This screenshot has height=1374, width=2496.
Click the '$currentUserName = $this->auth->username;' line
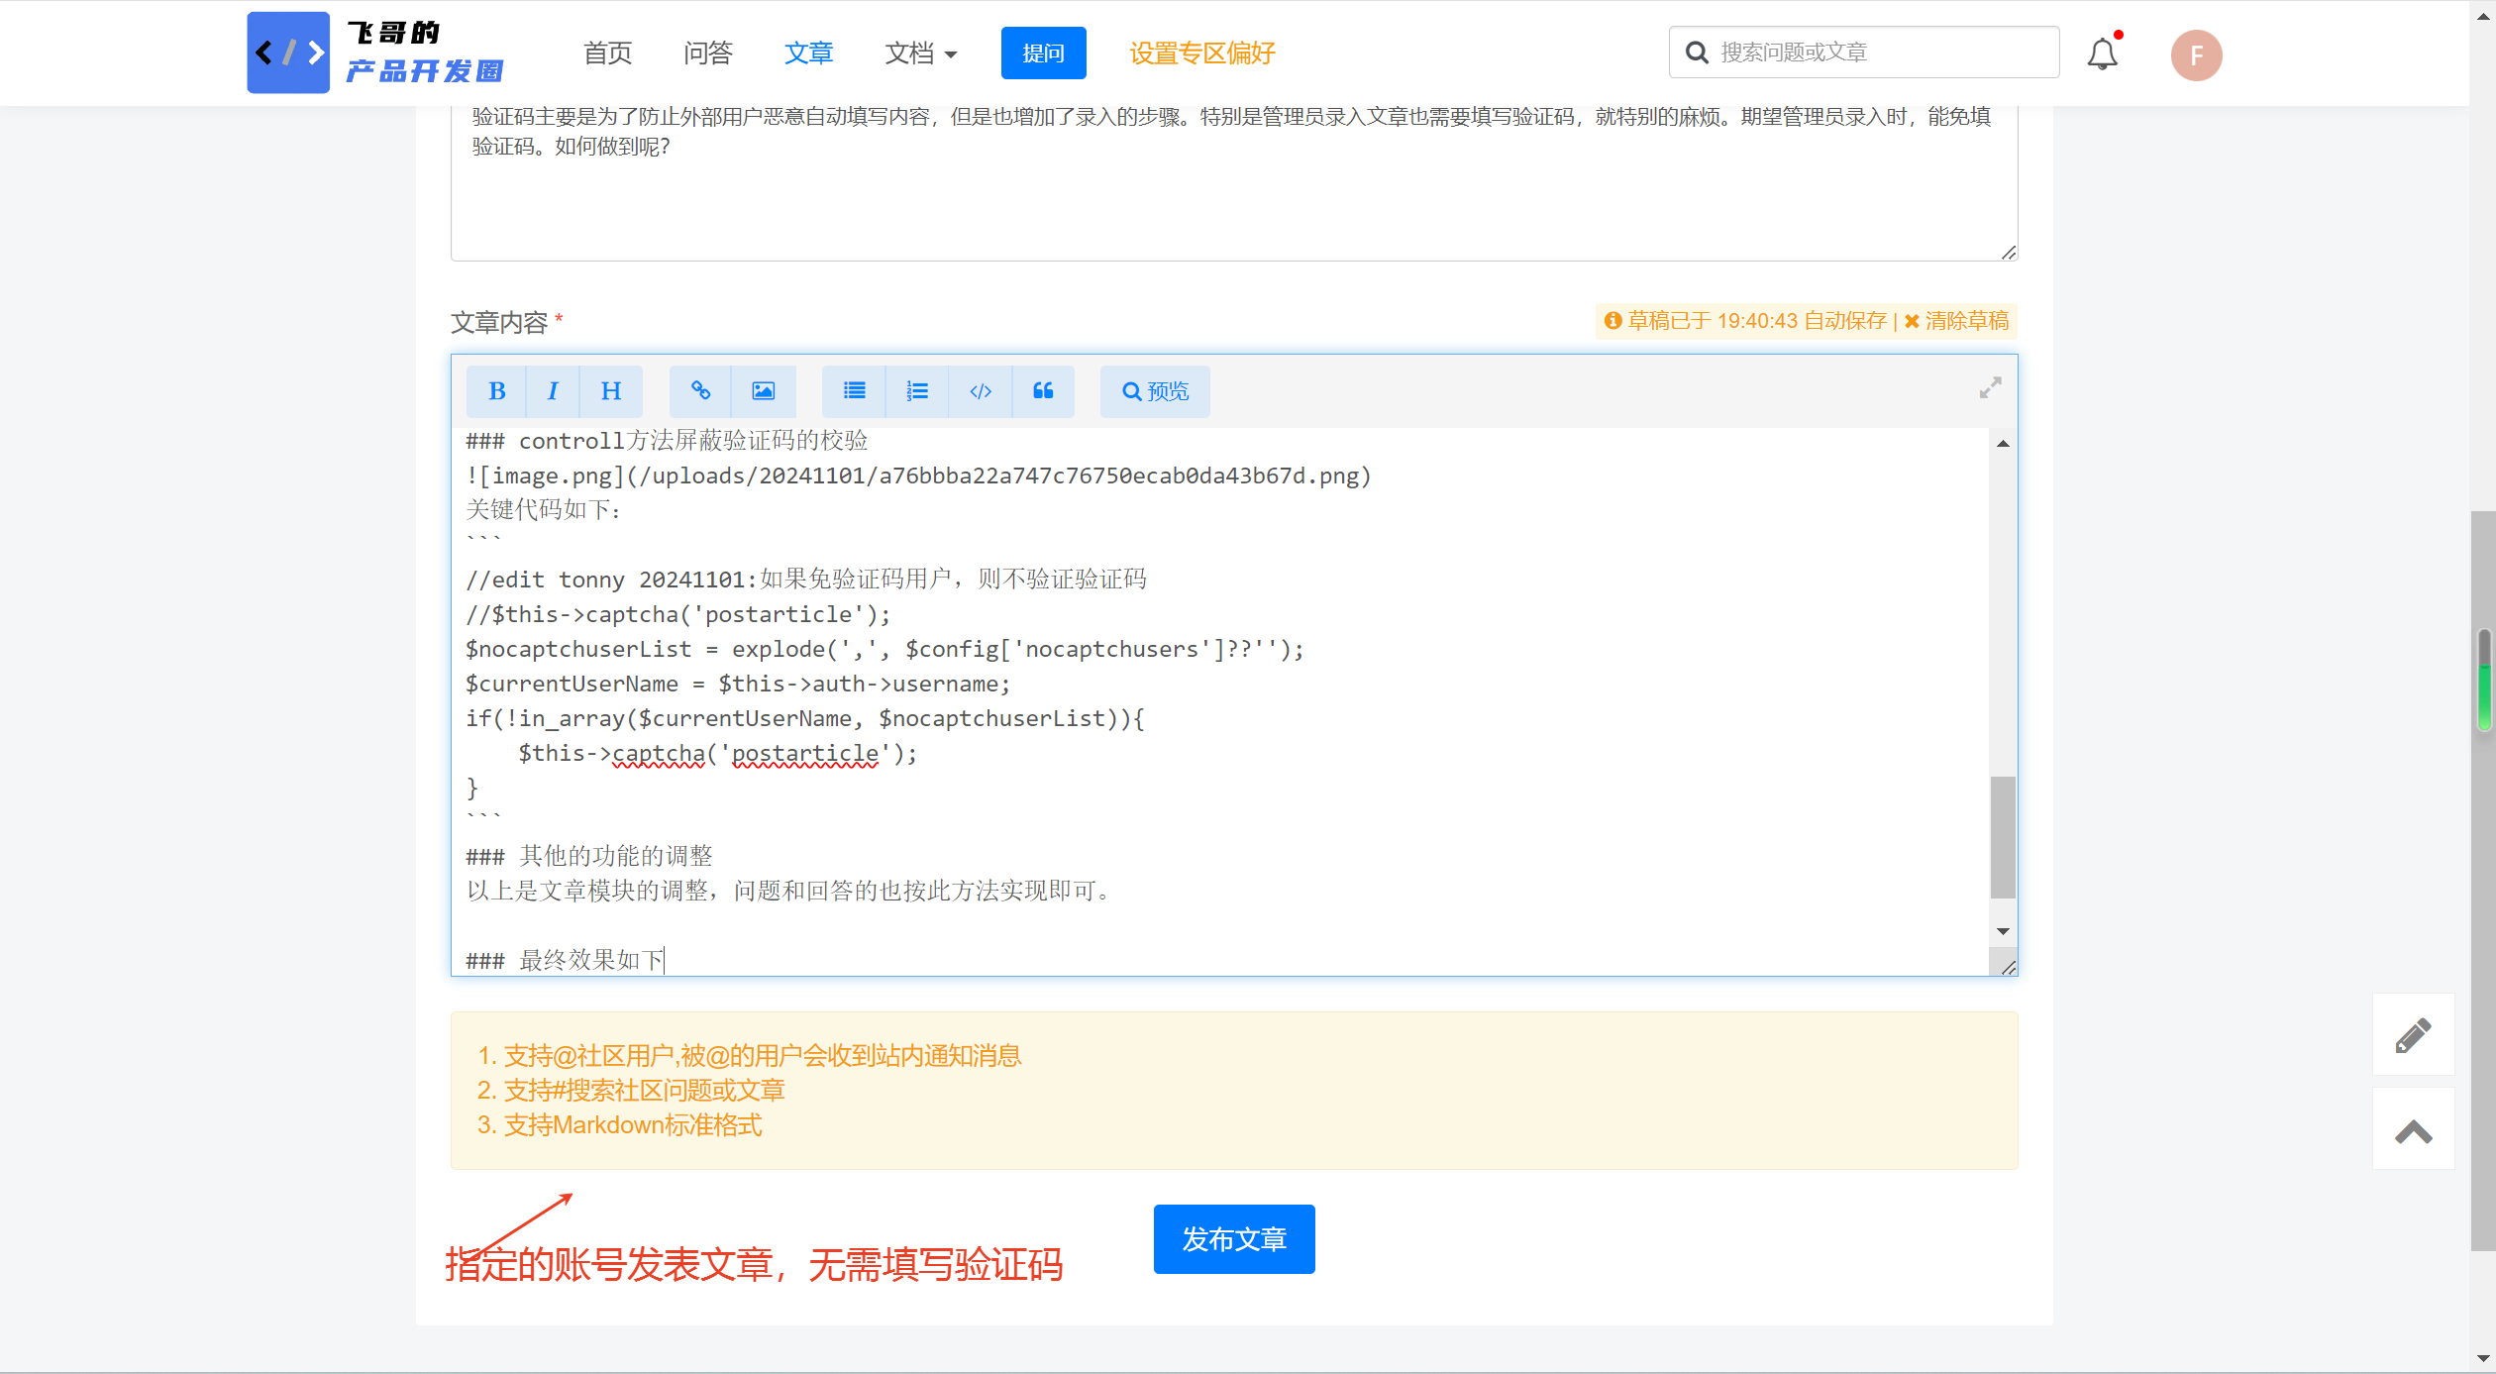(x=738, y=684)
